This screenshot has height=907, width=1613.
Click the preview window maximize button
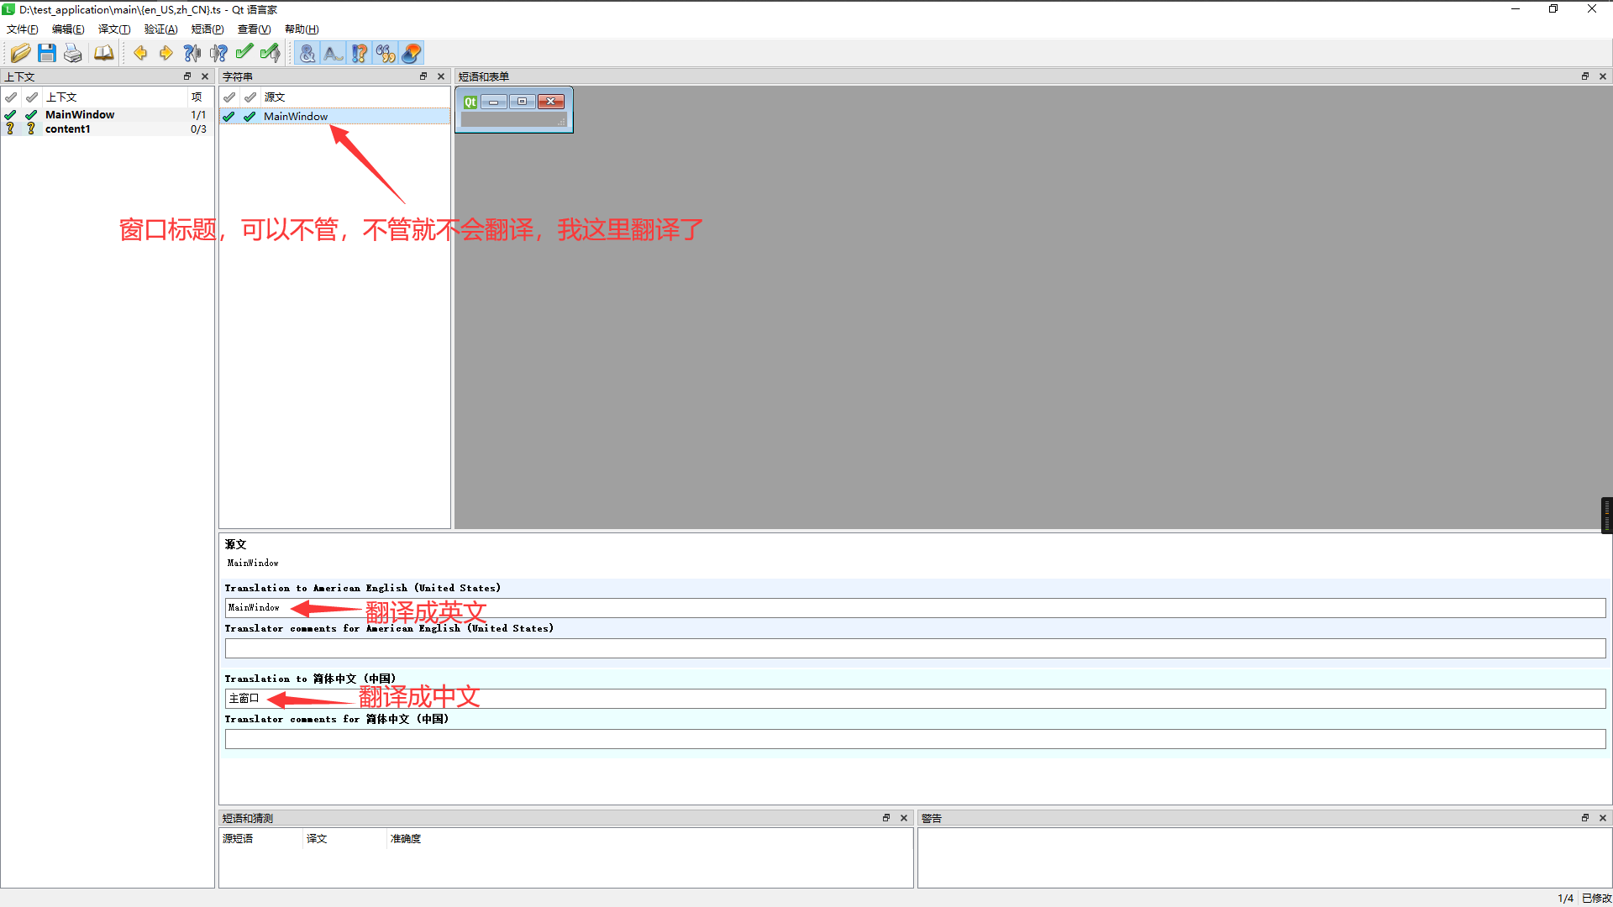(523, 102)
